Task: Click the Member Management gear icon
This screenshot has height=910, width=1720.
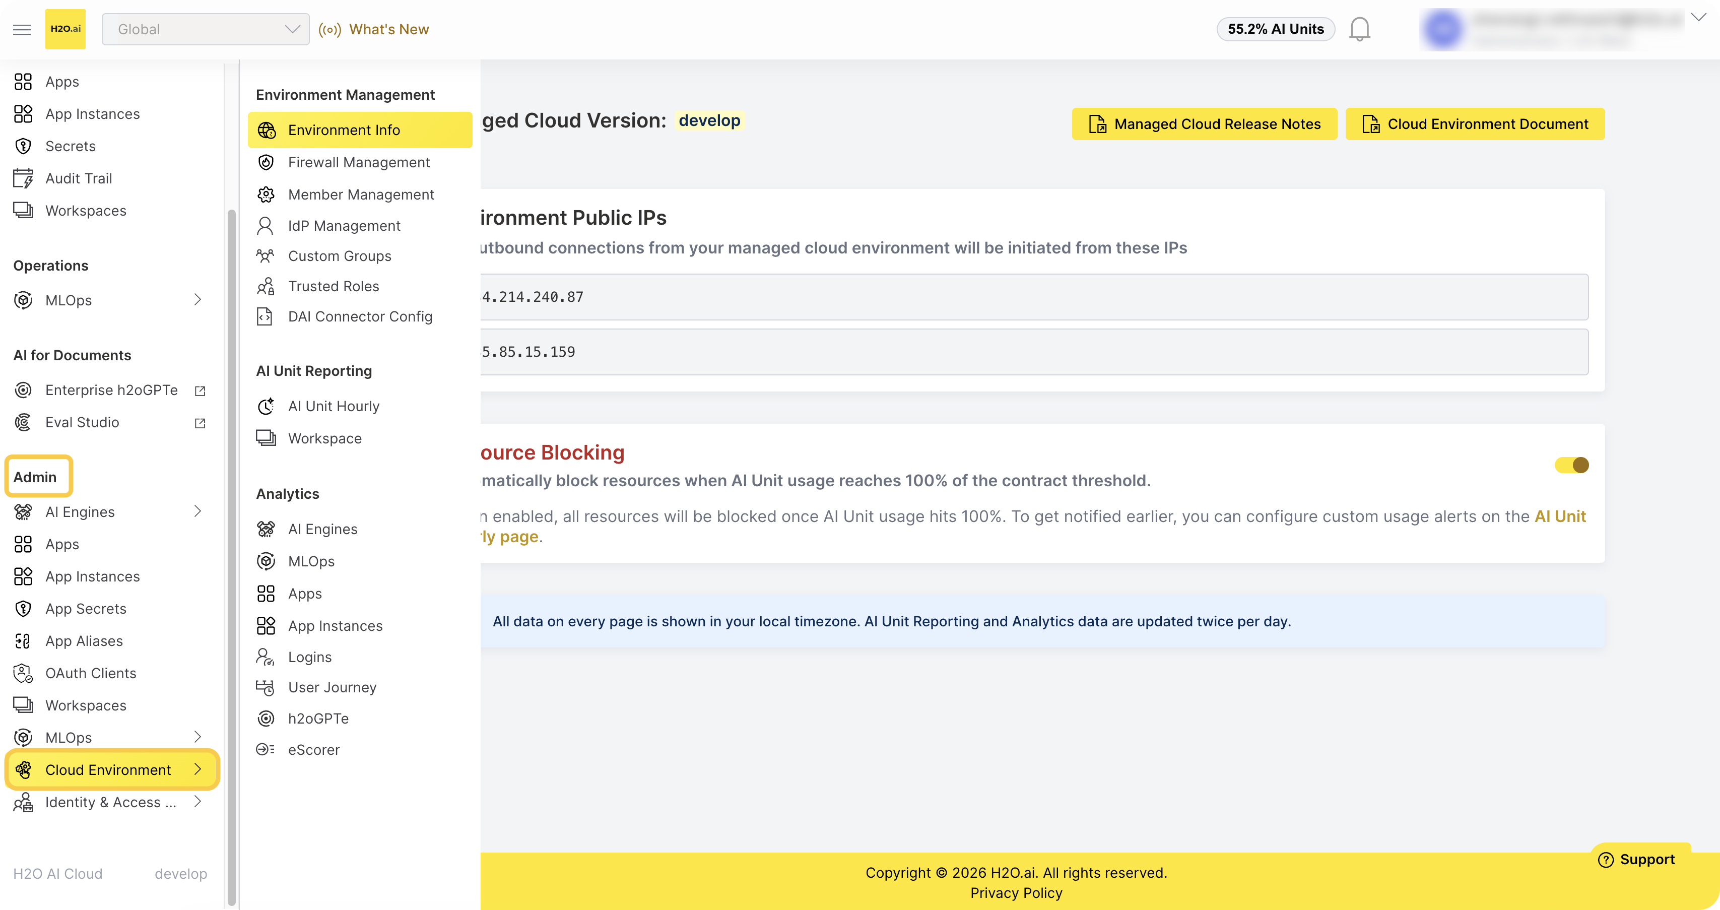Action: (266, 194)
